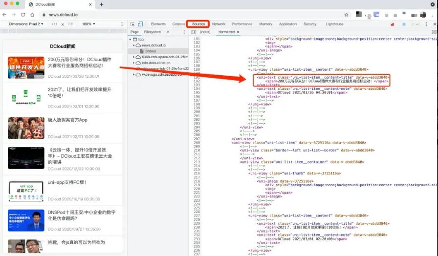Viewport: 438px width, 256px height.
Task: Activate the inspect element picker
Action: pyautogui.click(x=132, y=24)
